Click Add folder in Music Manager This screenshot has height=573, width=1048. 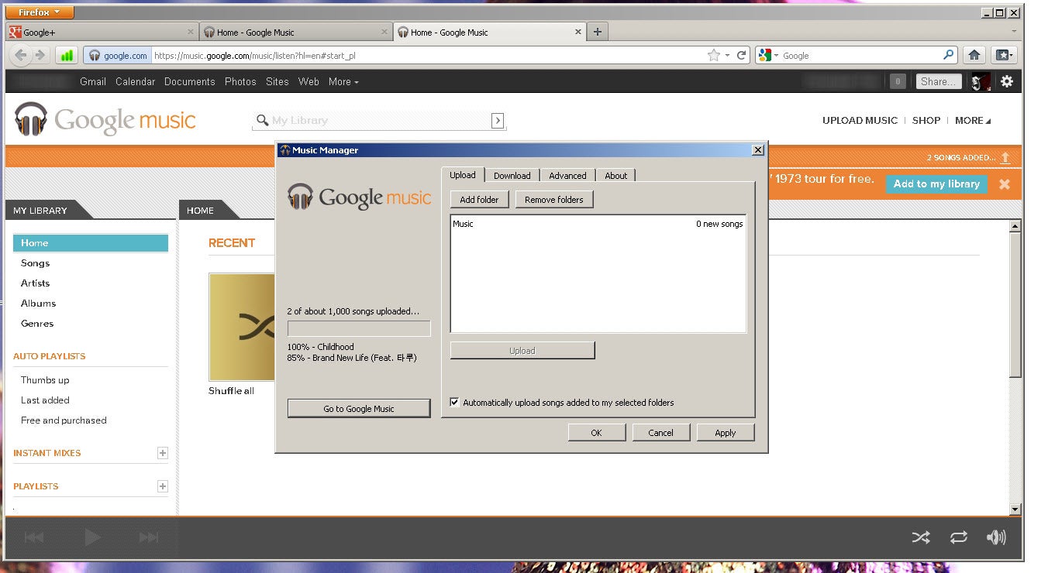tap(479, 200)
